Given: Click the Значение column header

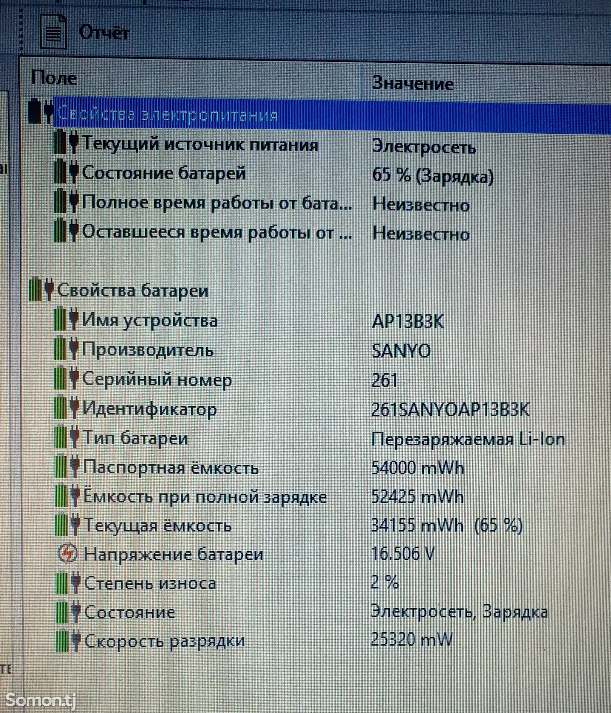Looking at the screenshot, I should [413, 83].
